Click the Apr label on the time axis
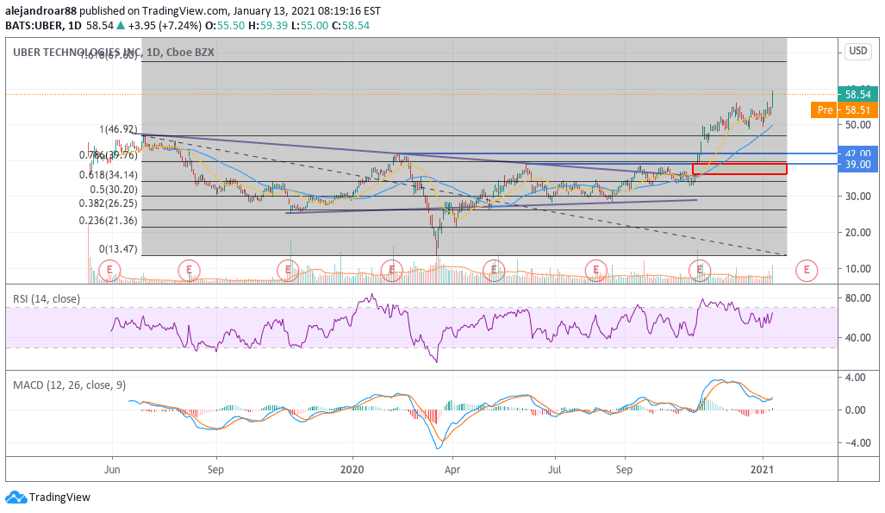The width and height of the screenshot is (885, 513). (452, 470)
